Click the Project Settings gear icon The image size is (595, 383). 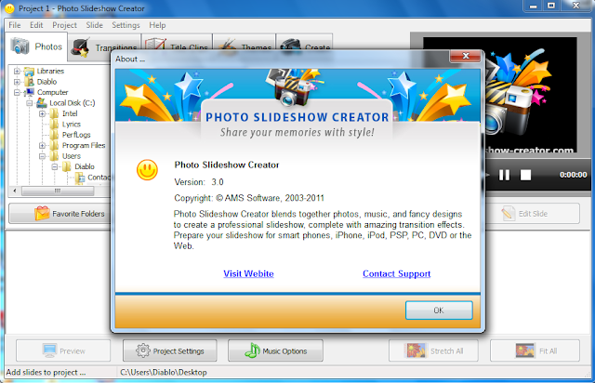[143, 350]
